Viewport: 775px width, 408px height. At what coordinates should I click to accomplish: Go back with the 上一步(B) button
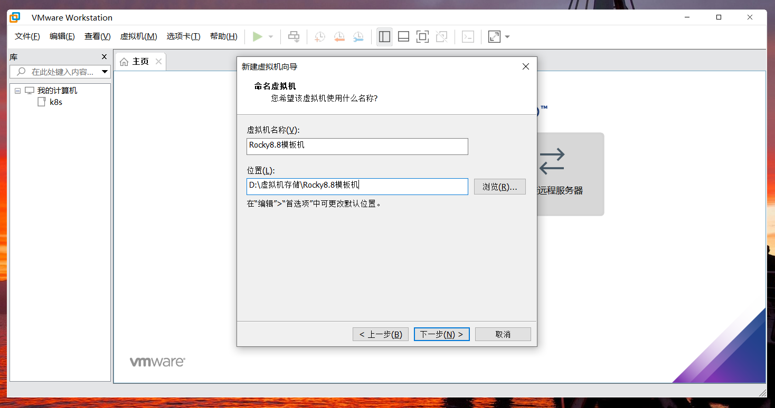381,334
